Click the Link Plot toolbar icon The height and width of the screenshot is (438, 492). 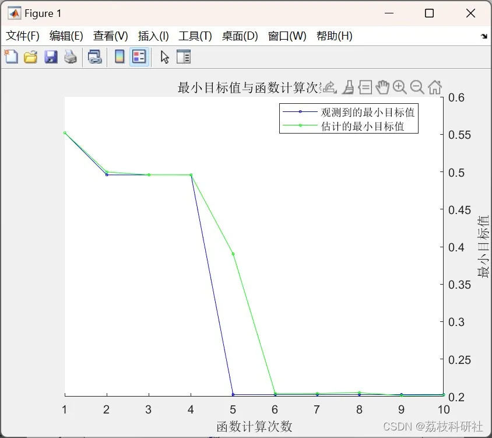(95, 57)
